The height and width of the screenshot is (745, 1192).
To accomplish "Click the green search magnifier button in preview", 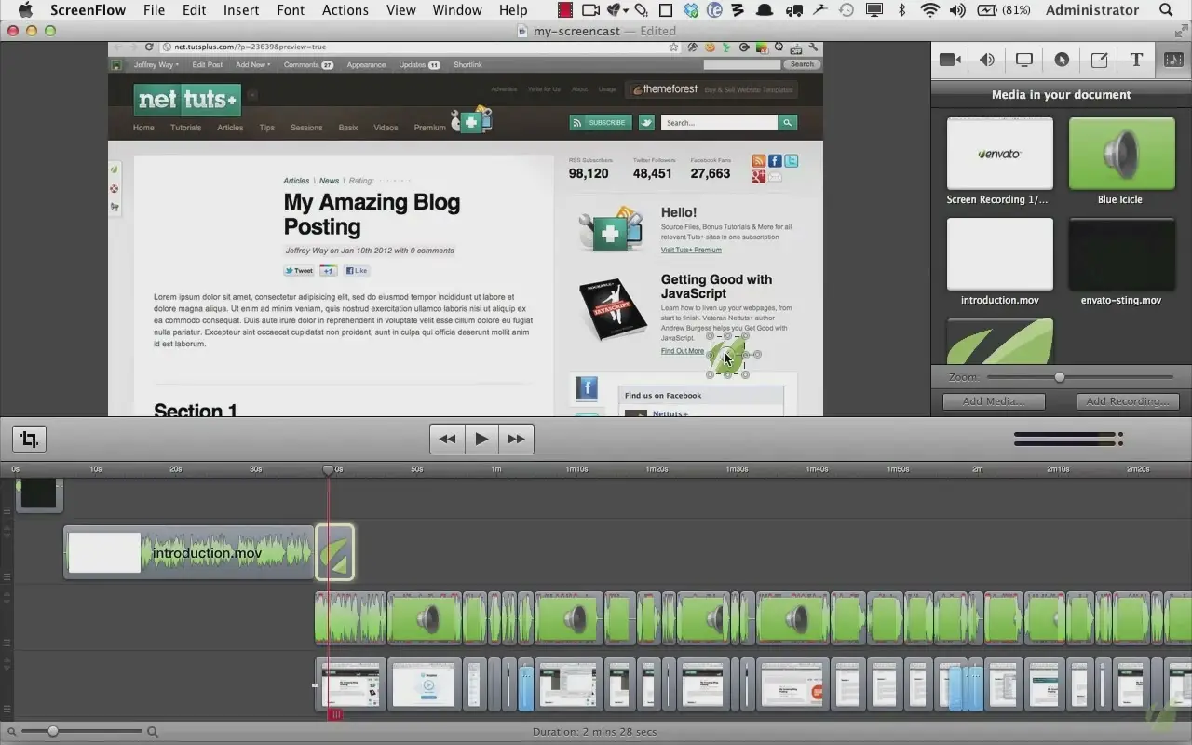I will 788,123.
